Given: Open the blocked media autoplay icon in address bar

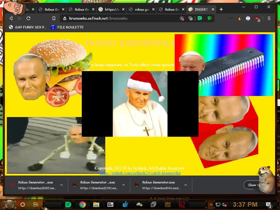Looking at the screenshot, I should pyautogui.click(x=182, y=18).
